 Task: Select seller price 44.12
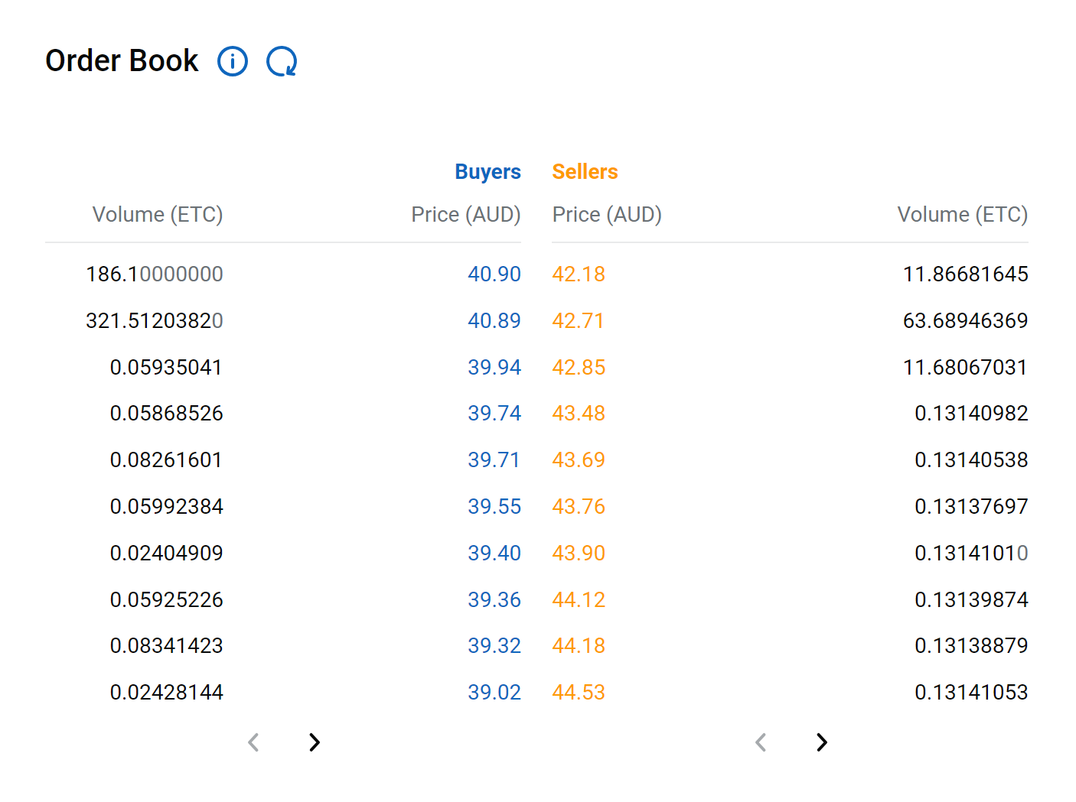579,599
